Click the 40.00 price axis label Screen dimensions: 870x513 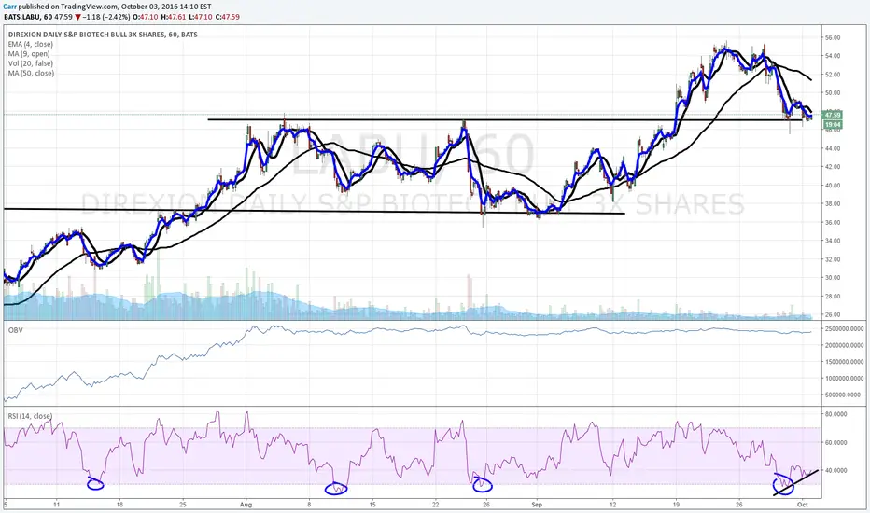(833, 186)
